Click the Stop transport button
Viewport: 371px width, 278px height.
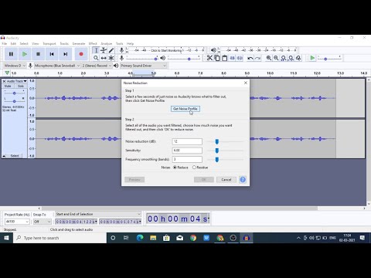(x=38, y=54)
